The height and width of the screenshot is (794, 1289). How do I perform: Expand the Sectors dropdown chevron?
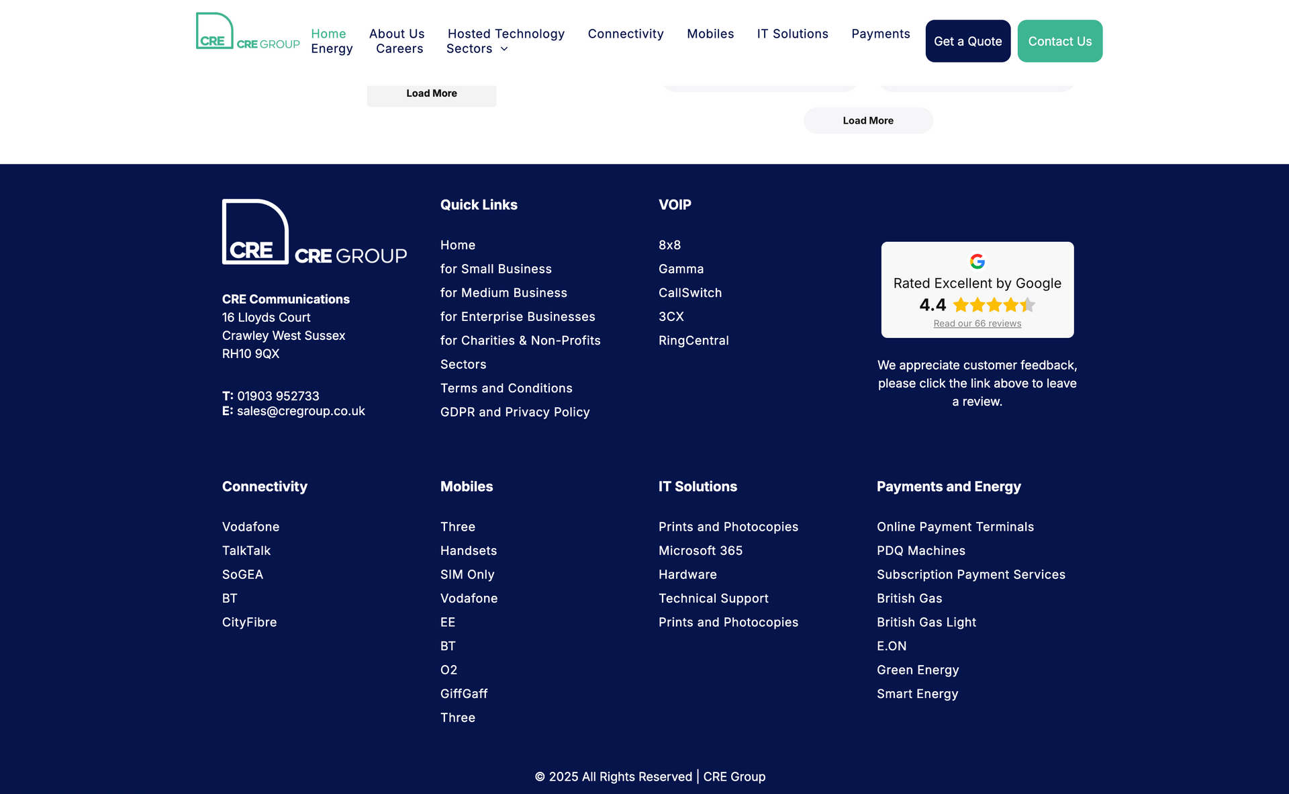[504, 49]
